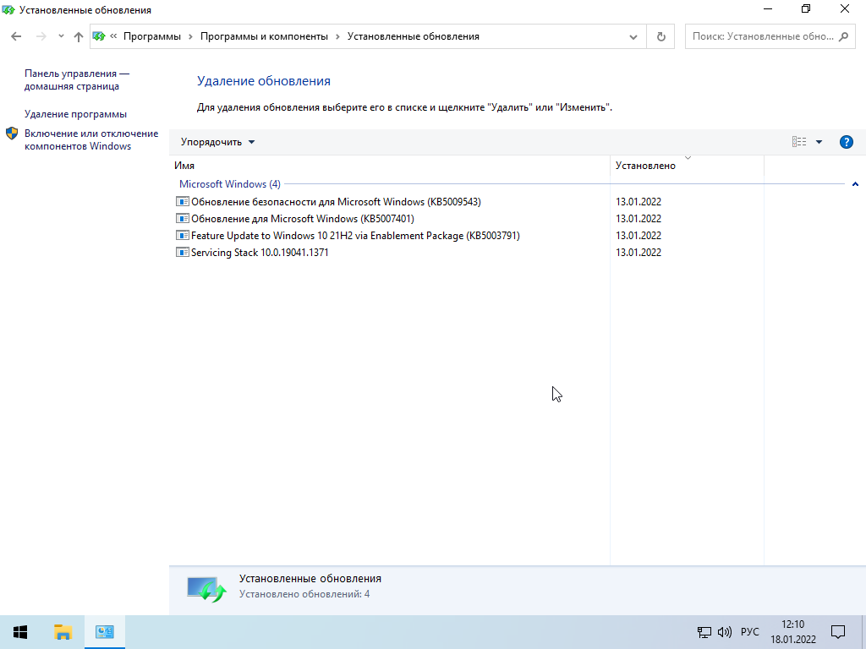Minimize the installed updates window
Viewport: 866px width, 649px height.
click(768, 9)
